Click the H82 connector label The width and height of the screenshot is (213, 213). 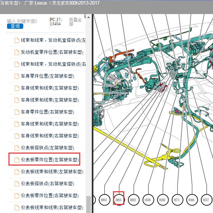133,200
